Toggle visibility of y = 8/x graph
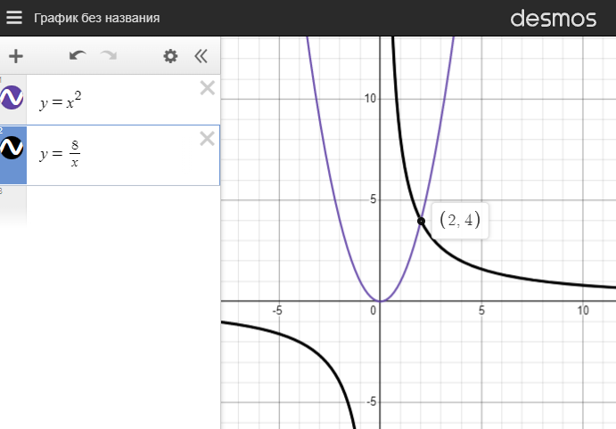Viewport: 616px width, 429px height. click(x=12, y=148)
